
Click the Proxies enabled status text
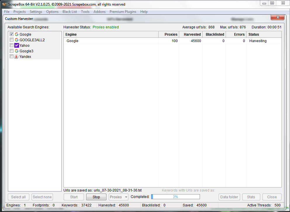tap(106, 27)
